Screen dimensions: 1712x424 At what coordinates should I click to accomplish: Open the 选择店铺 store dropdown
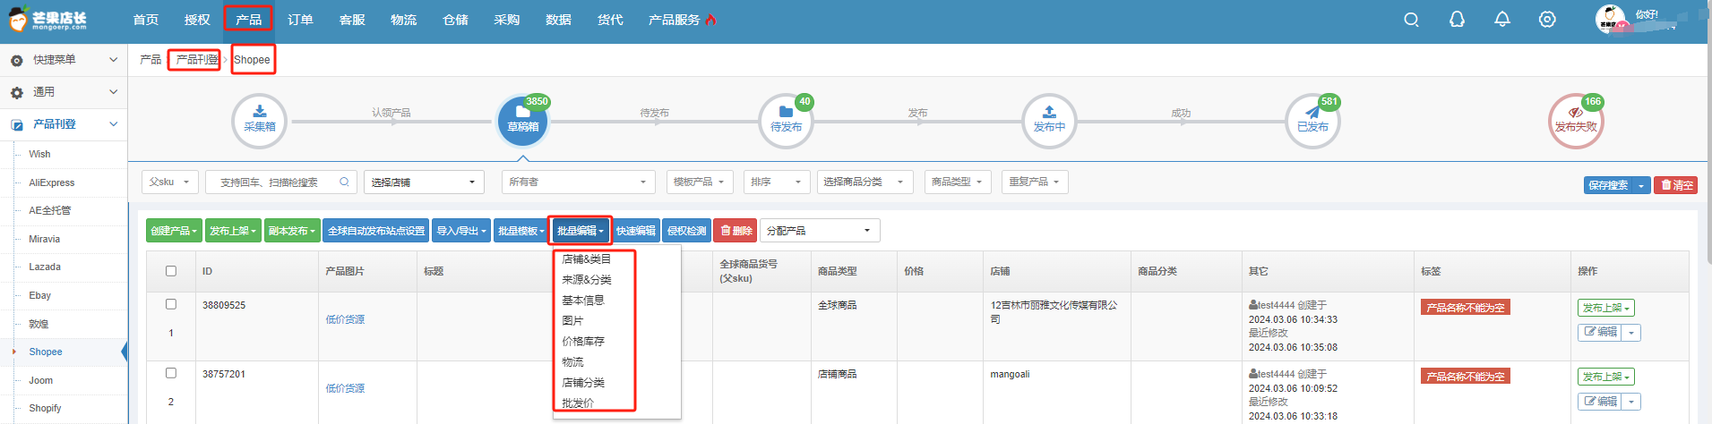tap(424, 182)
